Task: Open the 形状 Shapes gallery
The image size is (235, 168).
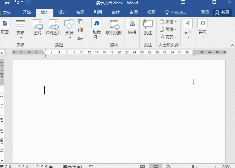Action: pyautogui.click(x=69, y=29)
